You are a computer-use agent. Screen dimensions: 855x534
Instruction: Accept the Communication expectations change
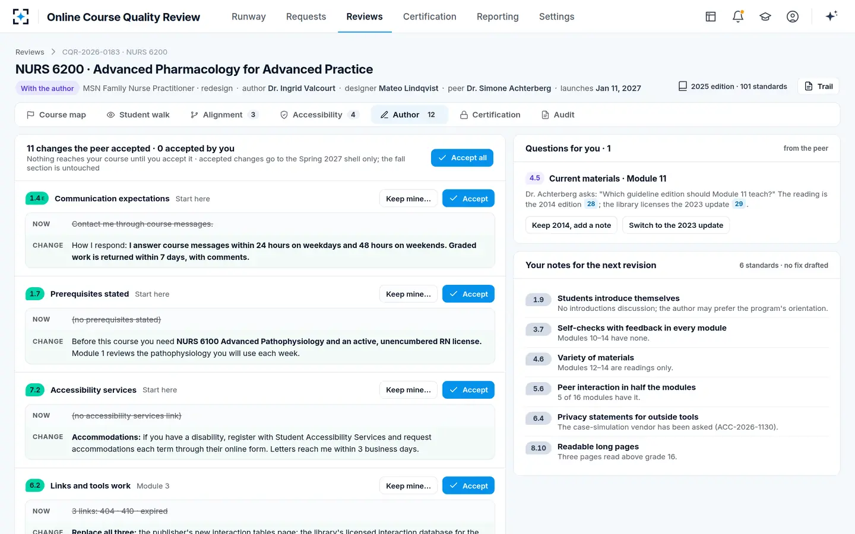(x=468, y=199)
